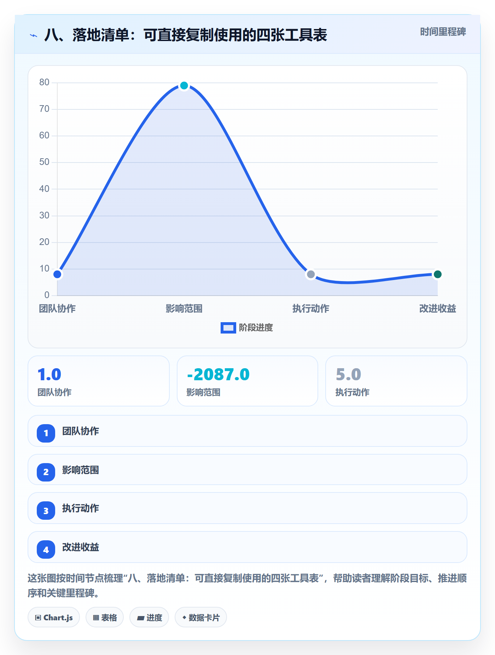
Task: Select the 影响范围 list row text
Action: click(x=81, y=470)
